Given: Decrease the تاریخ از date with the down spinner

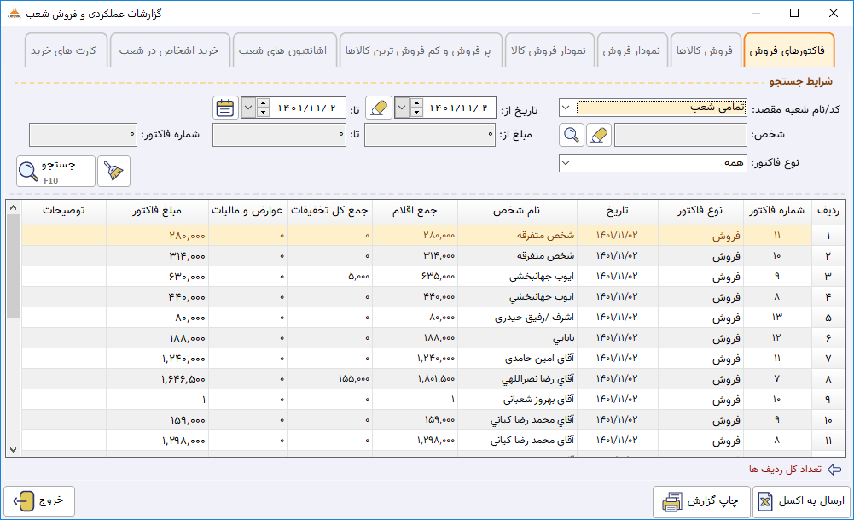Looking at the screenshot, I should [416, 113].
